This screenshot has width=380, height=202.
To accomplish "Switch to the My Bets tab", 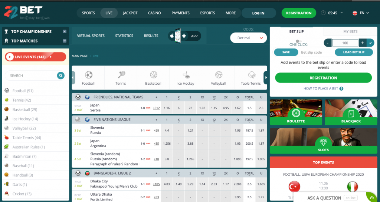I will click(350, 31).
